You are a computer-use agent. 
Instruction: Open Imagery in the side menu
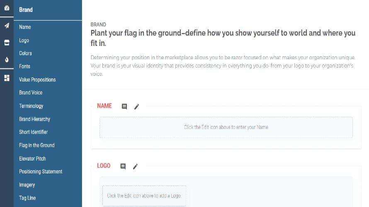coord(27,185)
